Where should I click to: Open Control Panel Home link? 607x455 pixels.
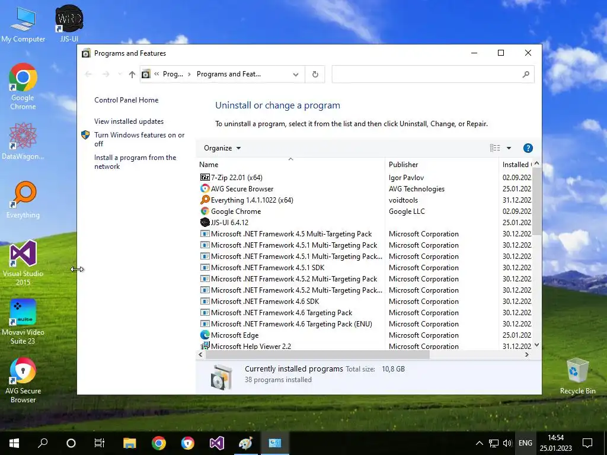click(x=126, y=100)
